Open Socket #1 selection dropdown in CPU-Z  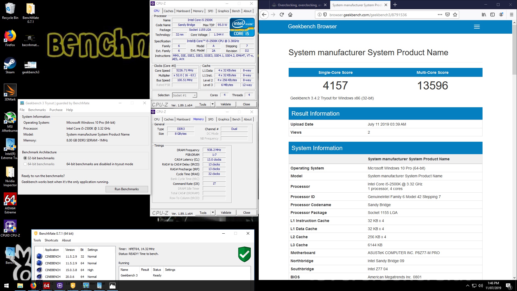coord(184,95)
